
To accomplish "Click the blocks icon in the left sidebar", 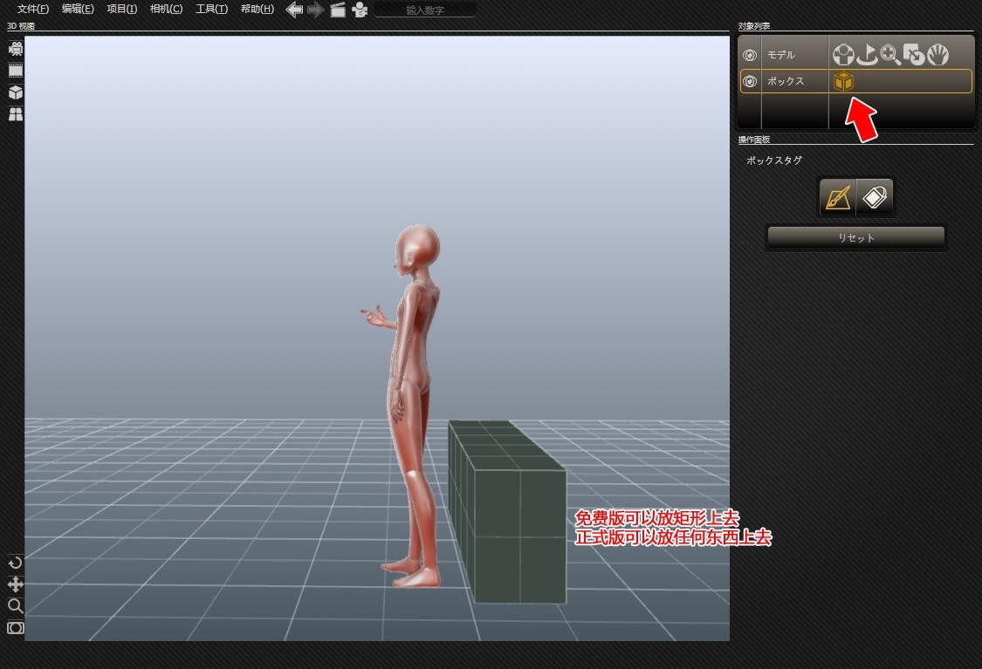I will 15,113.
